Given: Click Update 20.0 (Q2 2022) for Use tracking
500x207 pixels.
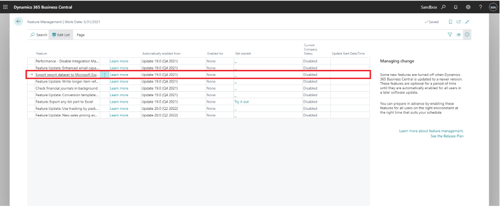Looking at the screenshot, I should (x=159, y=109).
